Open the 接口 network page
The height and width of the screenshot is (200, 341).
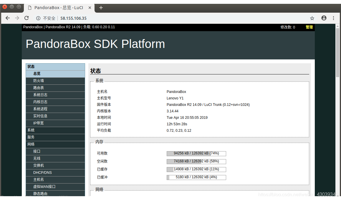(55, 151)
